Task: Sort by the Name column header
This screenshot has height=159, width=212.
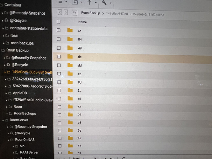Action: pyautogui.click(x=82, y=22)
